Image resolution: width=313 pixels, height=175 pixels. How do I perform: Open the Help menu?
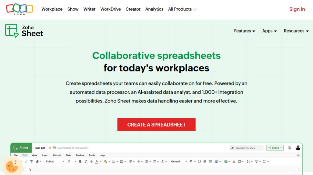(x=102, y=155)
